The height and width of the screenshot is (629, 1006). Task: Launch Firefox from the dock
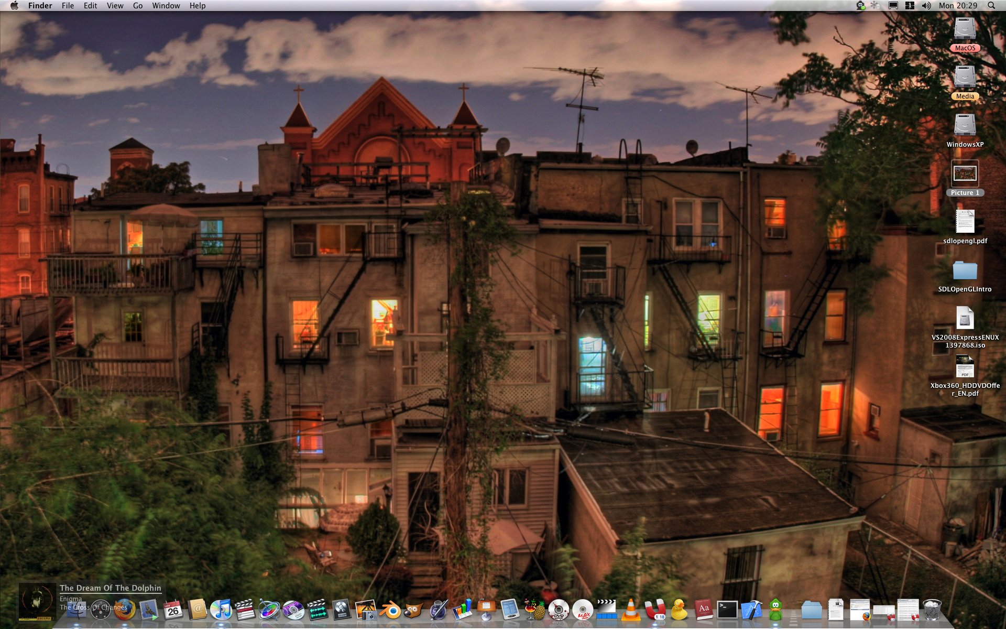pos(125,609)
